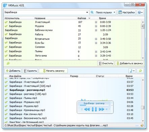Click checkmark icon beside Барабанда - Кроманьонцы.mp3
Screen dimensions: 149x132
point(6,110)
